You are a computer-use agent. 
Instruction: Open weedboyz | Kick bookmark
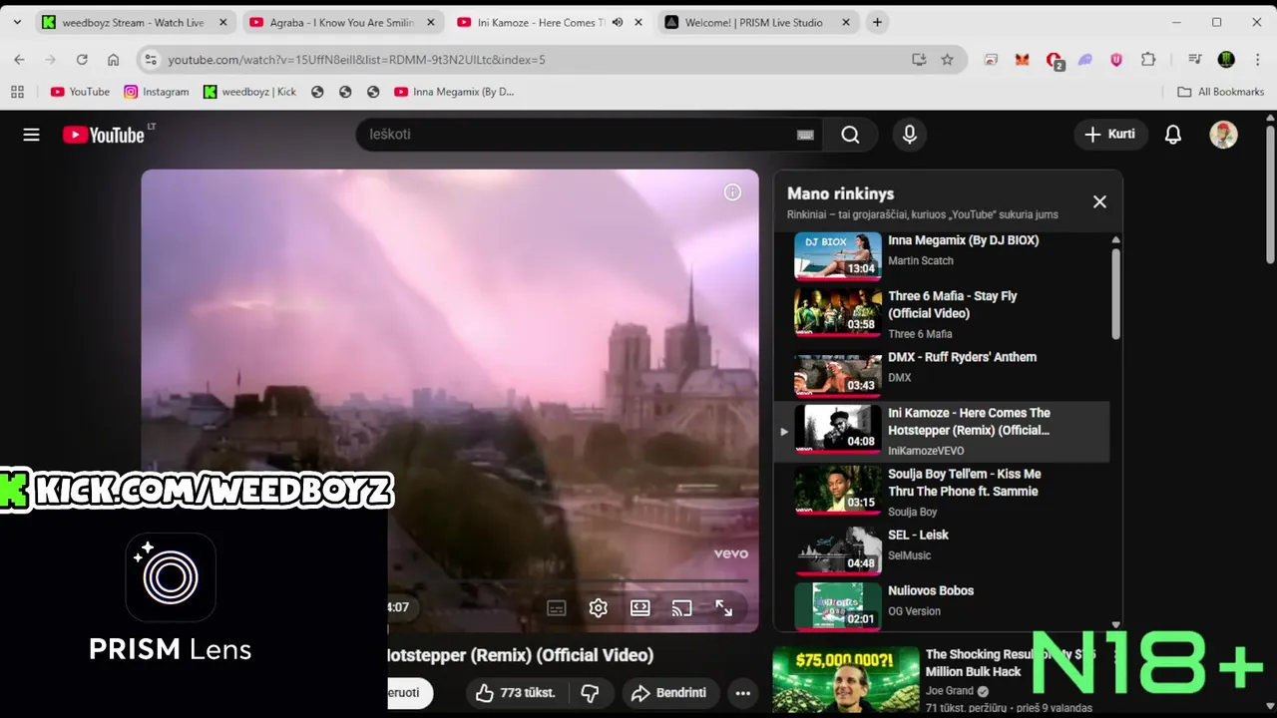249,92
